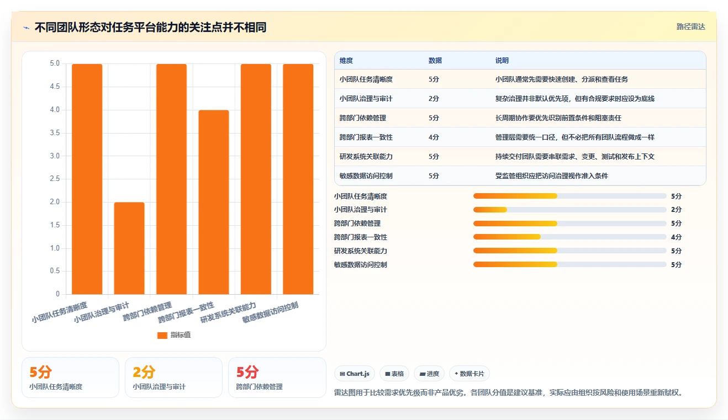Click the 4分 label beside the progress list
The width and height of the screenshot is (728, 420).
pyautogui.click(x=676, y=237)
